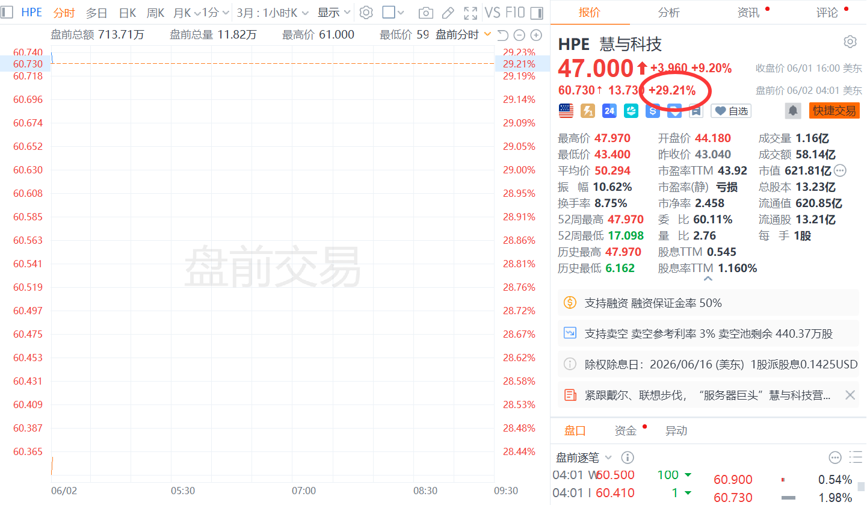Select the 盘口 order book tab

pyautogui.click(x=575, y=430)
